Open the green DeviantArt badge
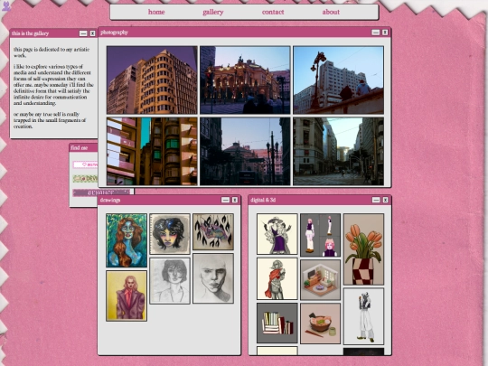The height and width of the screenshot is (366, 488). (85, 178)
